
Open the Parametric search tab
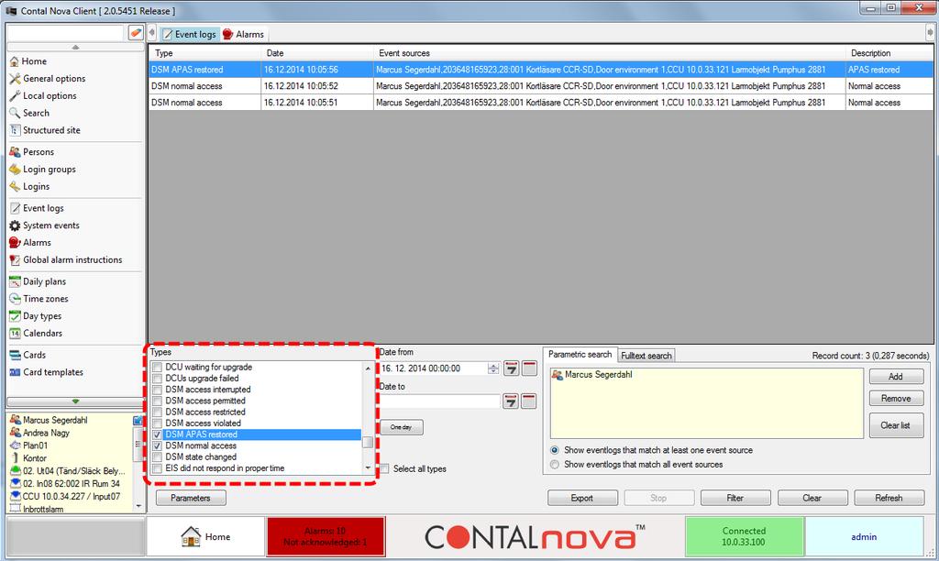(x=580, y=355)
